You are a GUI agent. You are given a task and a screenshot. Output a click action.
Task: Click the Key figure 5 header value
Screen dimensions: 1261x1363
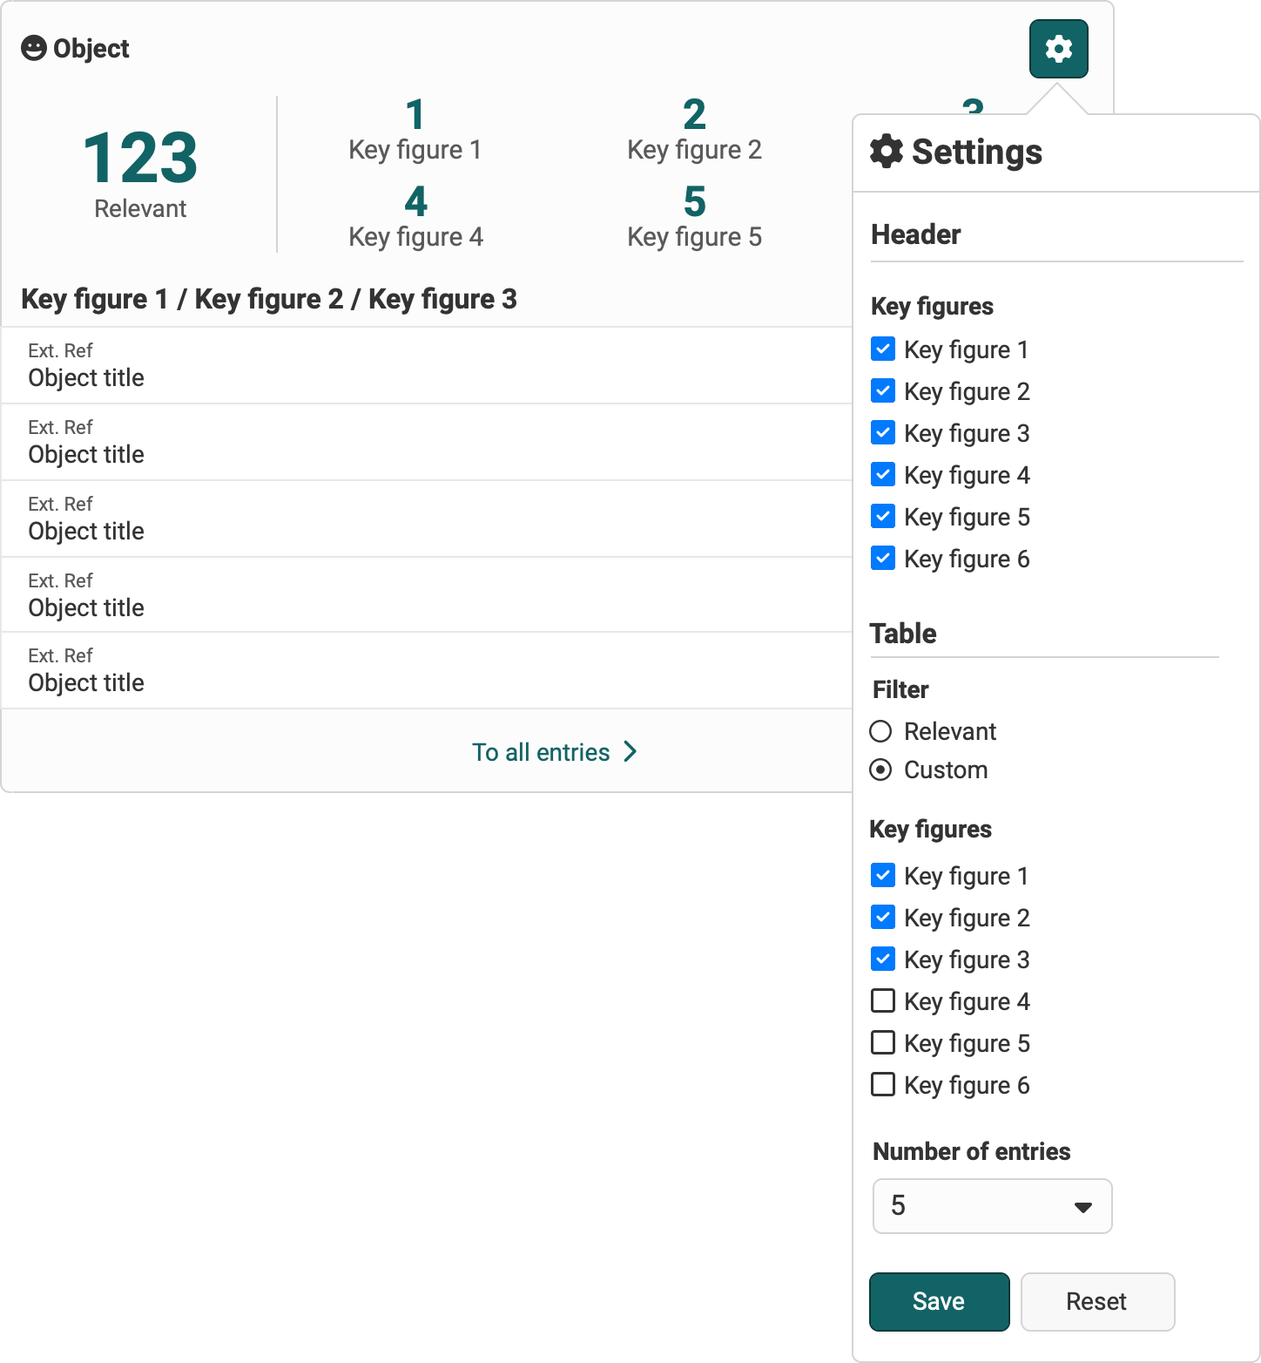(694, 216)
